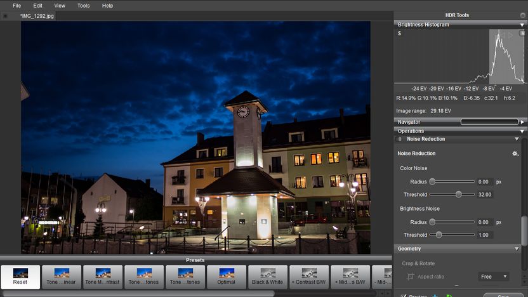Apply the + Contrast B/W preset
The height and width of the screenshot is (297, 528).
tap(309, 277)
